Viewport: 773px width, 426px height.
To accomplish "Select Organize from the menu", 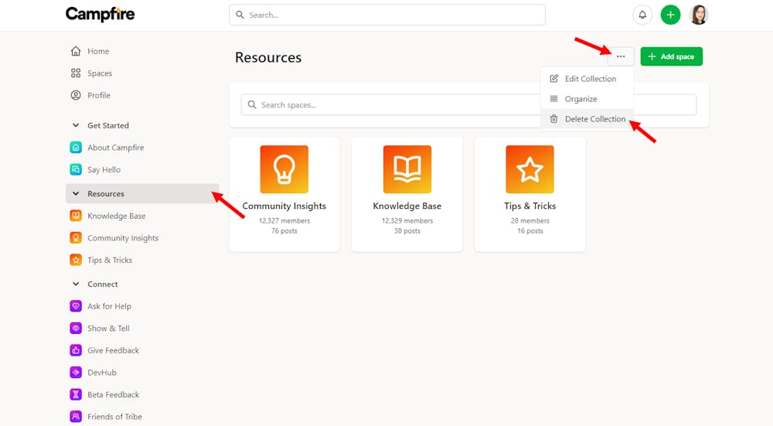I will [x=587, y=99].
